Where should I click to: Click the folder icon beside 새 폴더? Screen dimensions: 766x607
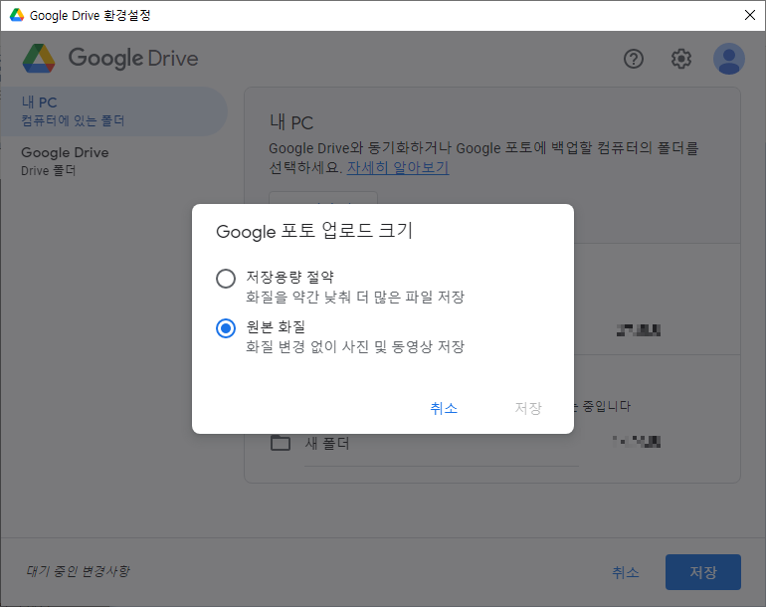[x=281, y=443]
